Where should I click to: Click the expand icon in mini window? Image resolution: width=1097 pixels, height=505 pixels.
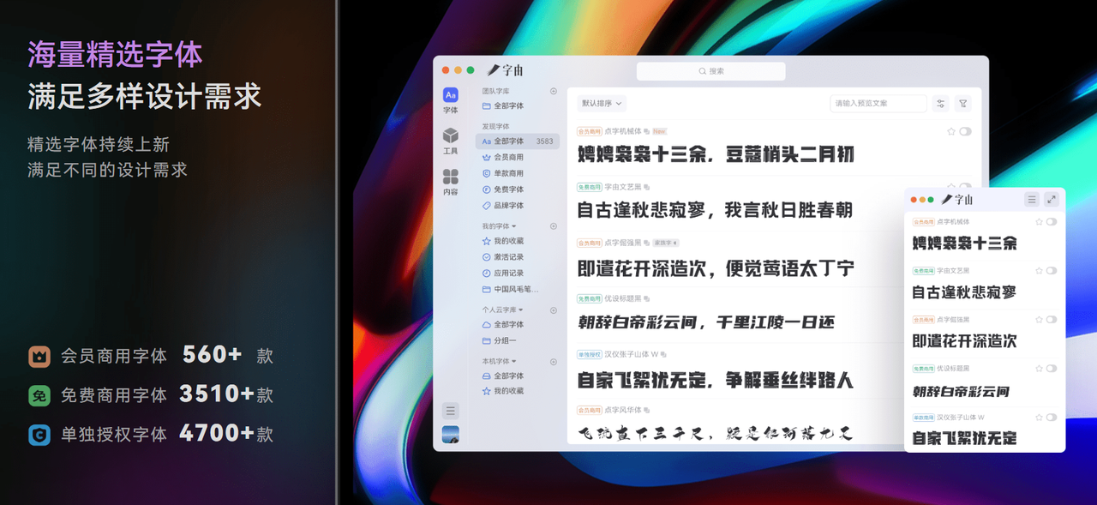(1052, 200)
